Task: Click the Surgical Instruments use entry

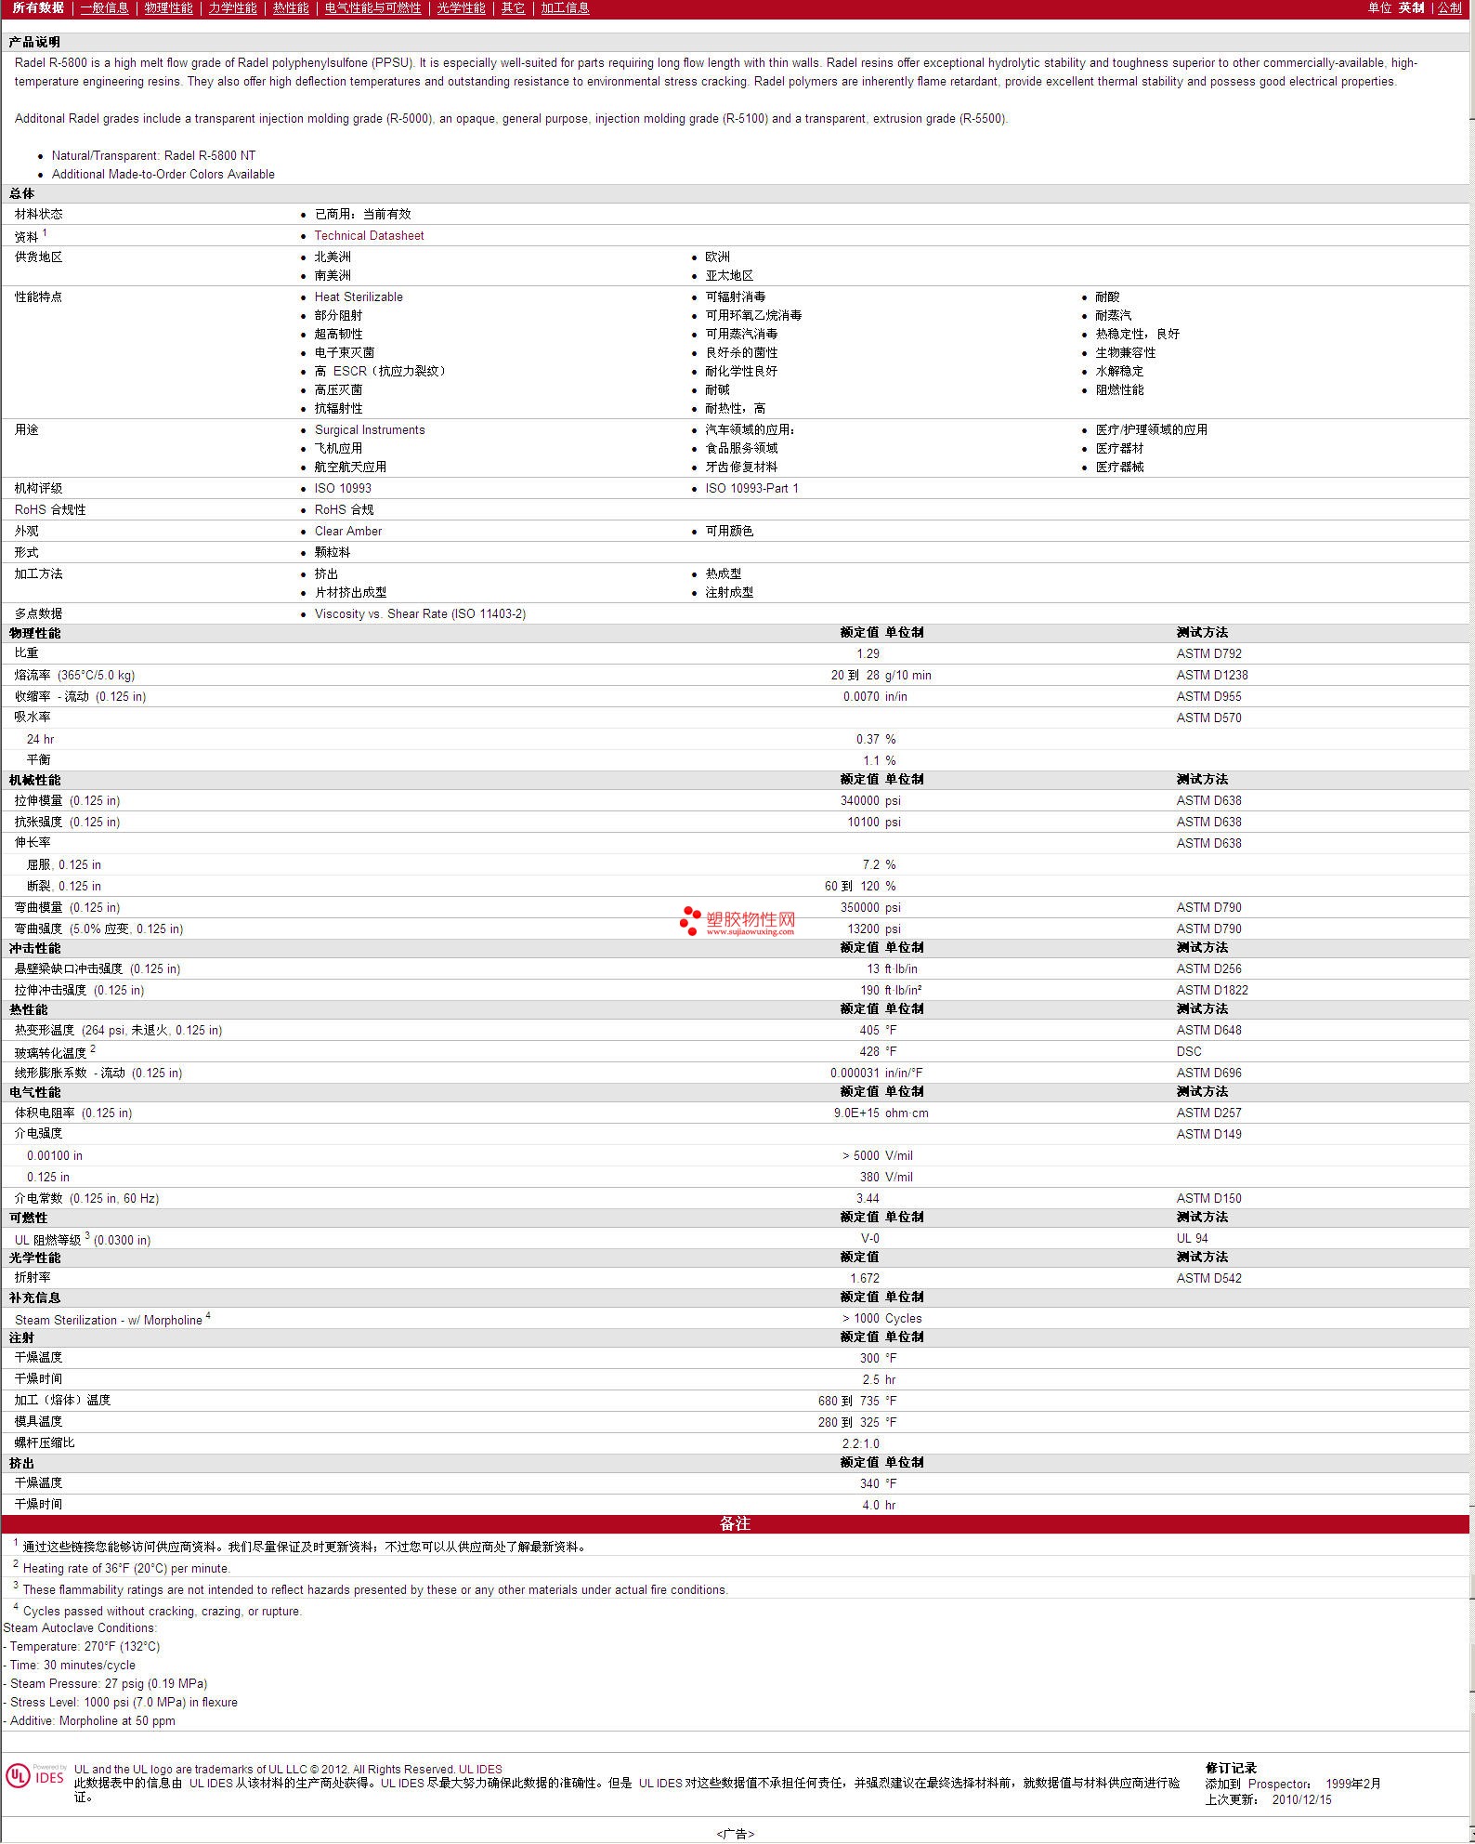Action: [370, 430]
